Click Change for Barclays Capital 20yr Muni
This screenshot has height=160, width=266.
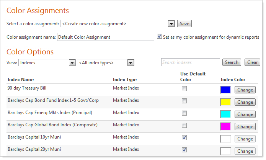[x=245, y=151]
